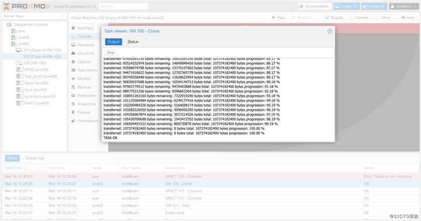The height and width of the screenshot is (221, 421).
Task: Click the Console toolbar button
Action: pyautogui.click(x=361, y=17)
